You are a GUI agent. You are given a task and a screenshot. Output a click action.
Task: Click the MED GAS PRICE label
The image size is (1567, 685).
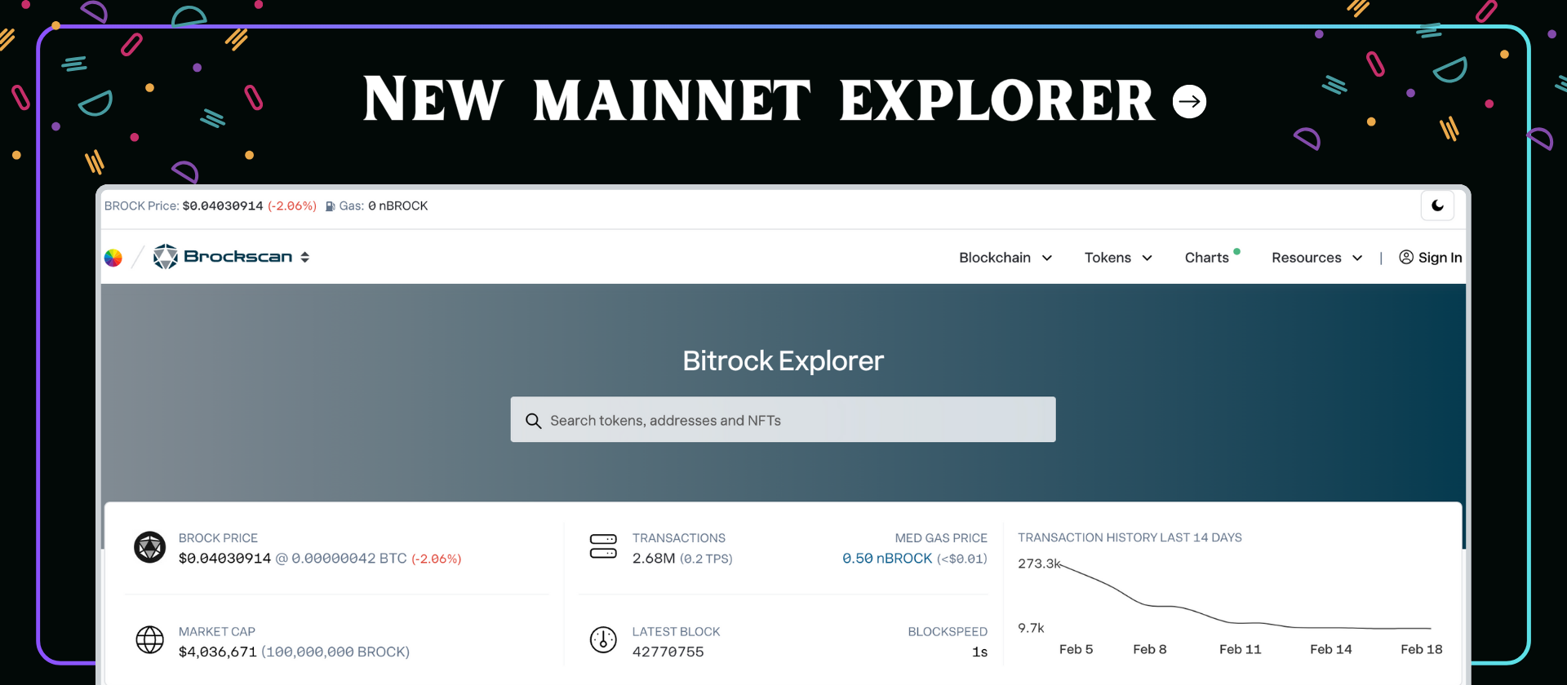pos(941,538)
